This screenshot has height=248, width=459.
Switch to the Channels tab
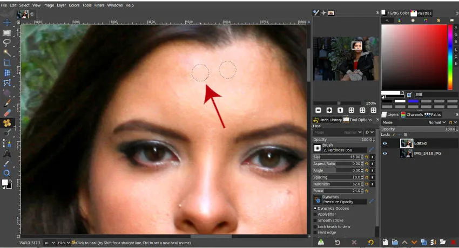tap(411, 114)
